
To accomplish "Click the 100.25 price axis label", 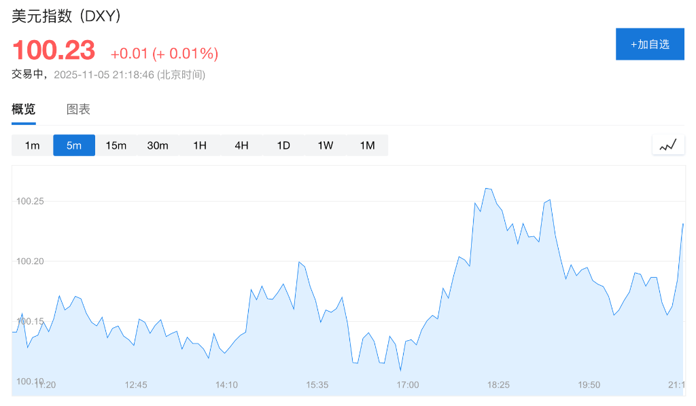I will 30,201.
